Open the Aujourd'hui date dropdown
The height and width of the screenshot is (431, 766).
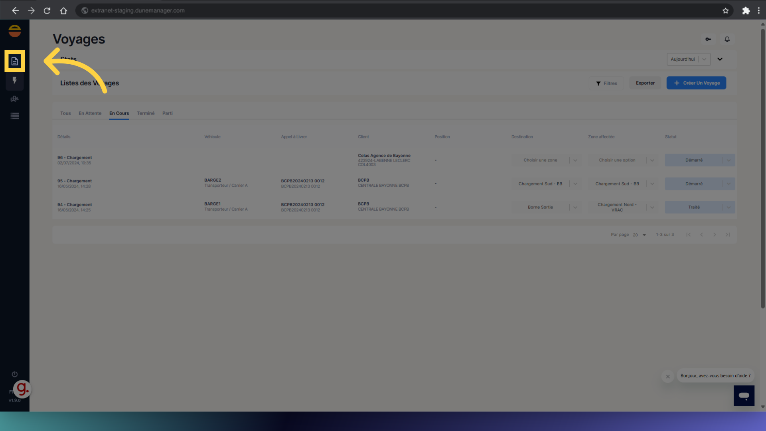click(688, 59)
